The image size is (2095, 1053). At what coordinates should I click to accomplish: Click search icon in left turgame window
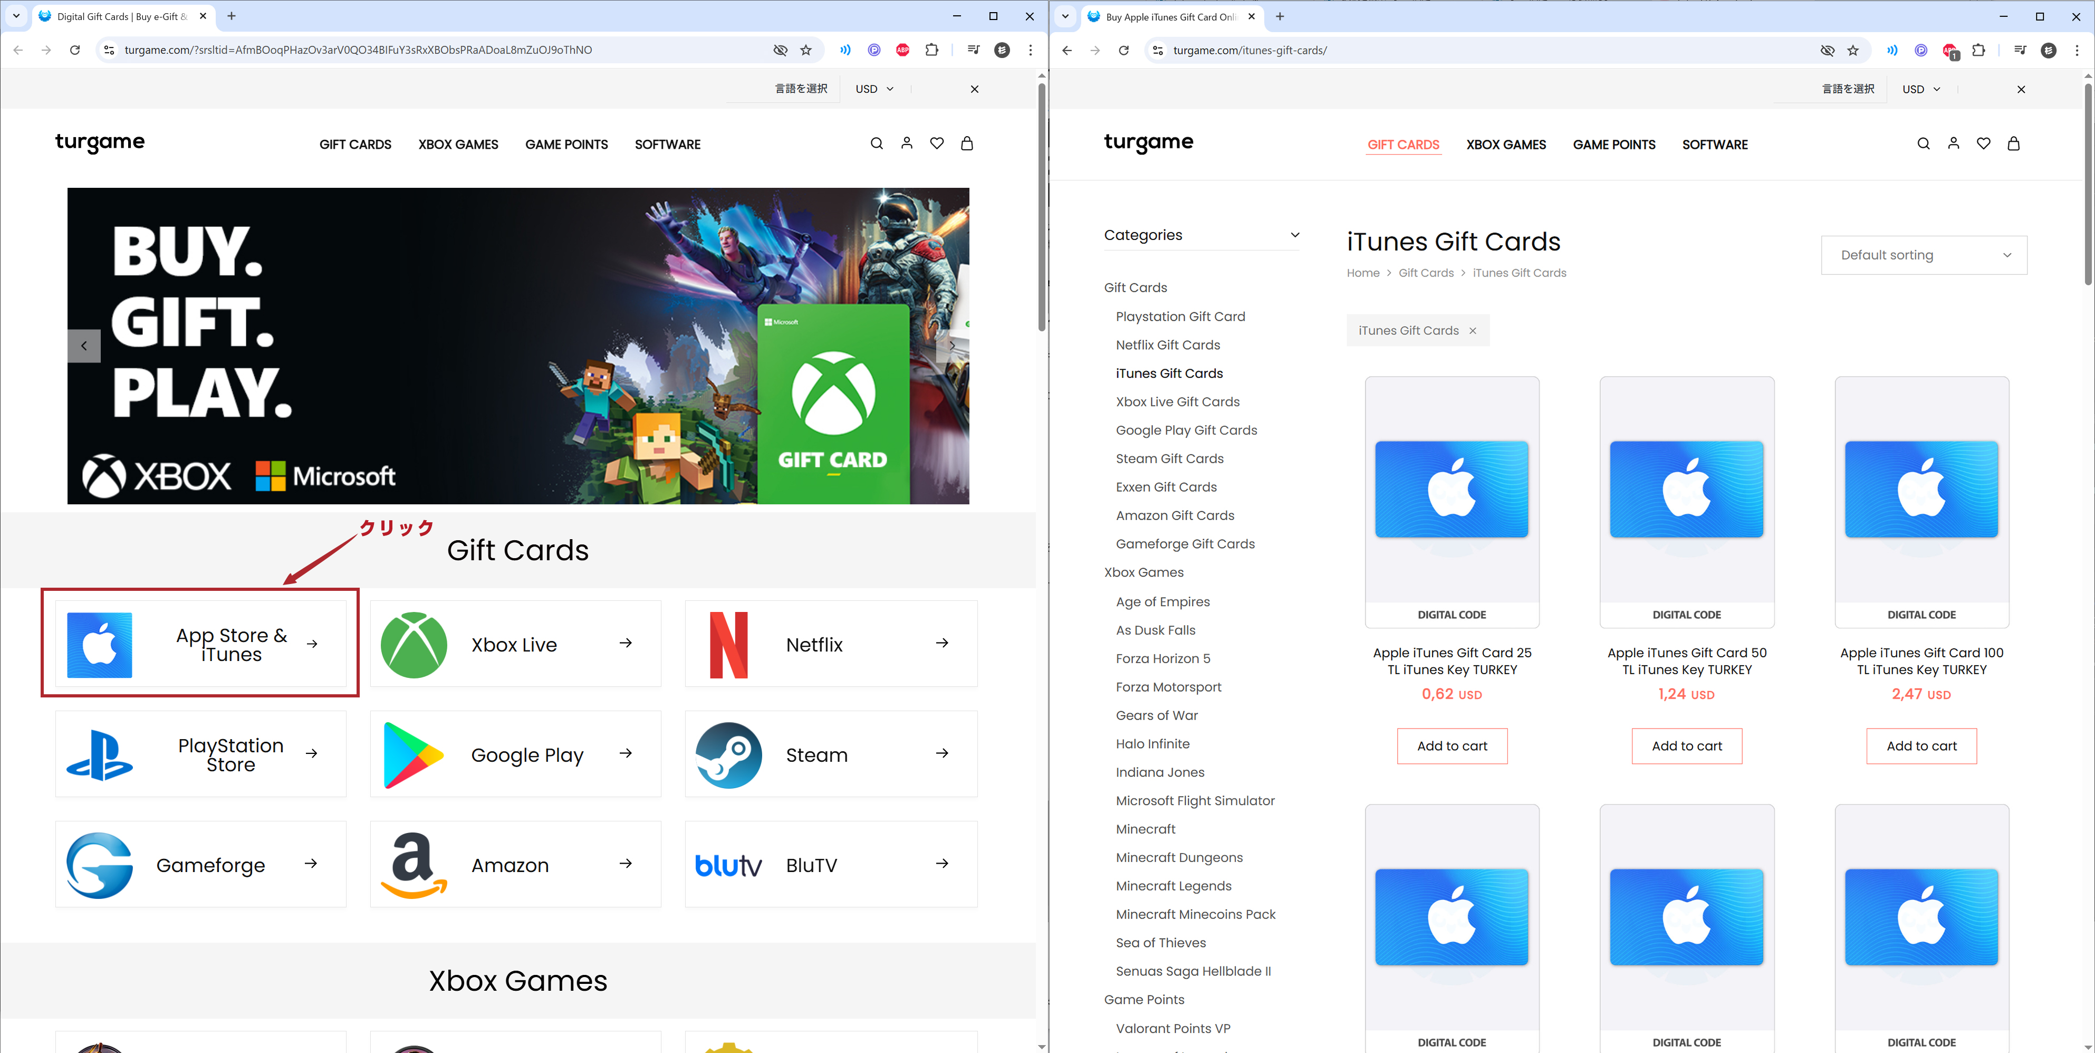coord(876,143)
